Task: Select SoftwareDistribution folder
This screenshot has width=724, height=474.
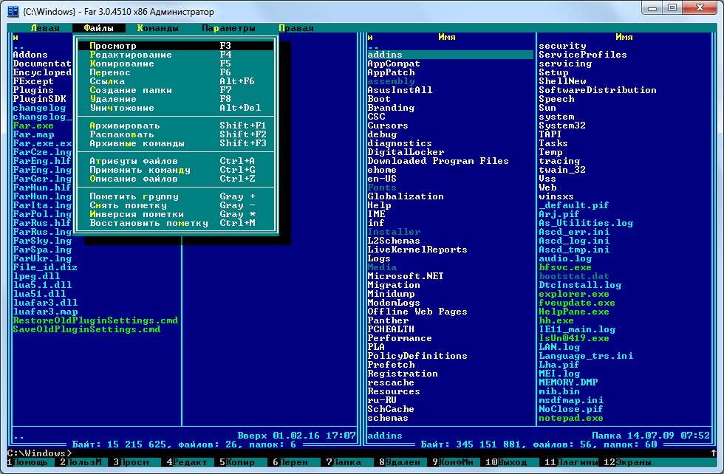Action: (x=598, y=90)
